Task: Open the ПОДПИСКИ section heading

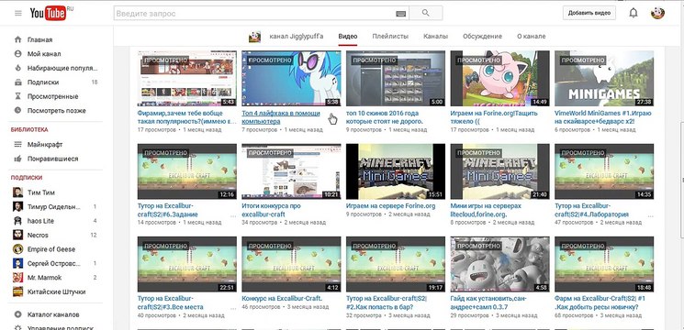Action: point(27,178)
